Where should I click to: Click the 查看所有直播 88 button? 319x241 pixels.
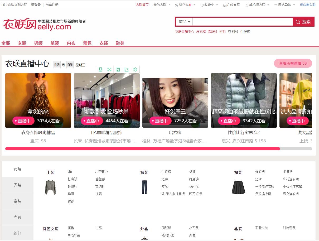click(293, 63)
